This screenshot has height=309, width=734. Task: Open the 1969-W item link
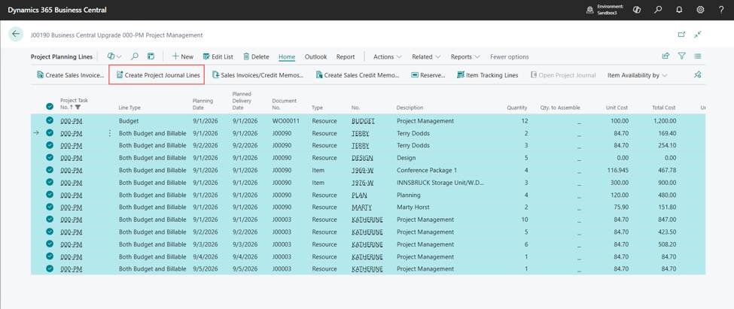[x=362, y=170]
